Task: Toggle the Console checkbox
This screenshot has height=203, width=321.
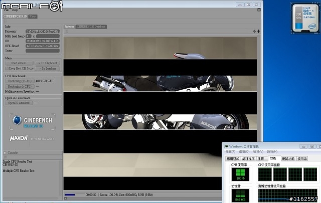Action: click(5, 153)
